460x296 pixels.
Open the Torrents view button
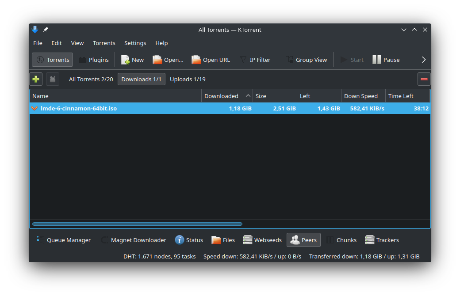pos(53,60)
